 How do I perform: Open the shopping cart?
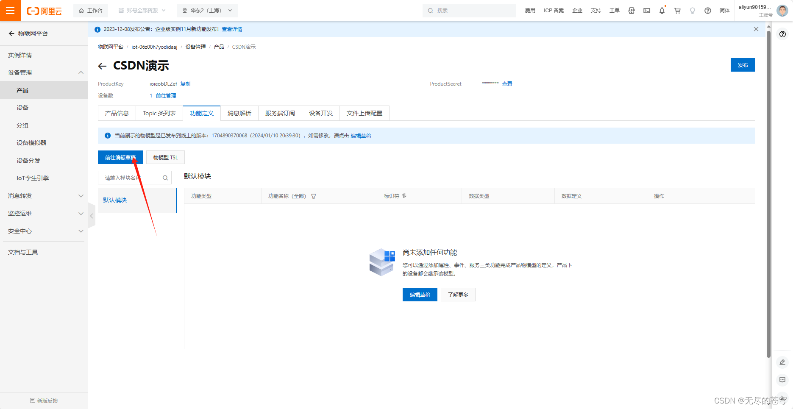677,11
